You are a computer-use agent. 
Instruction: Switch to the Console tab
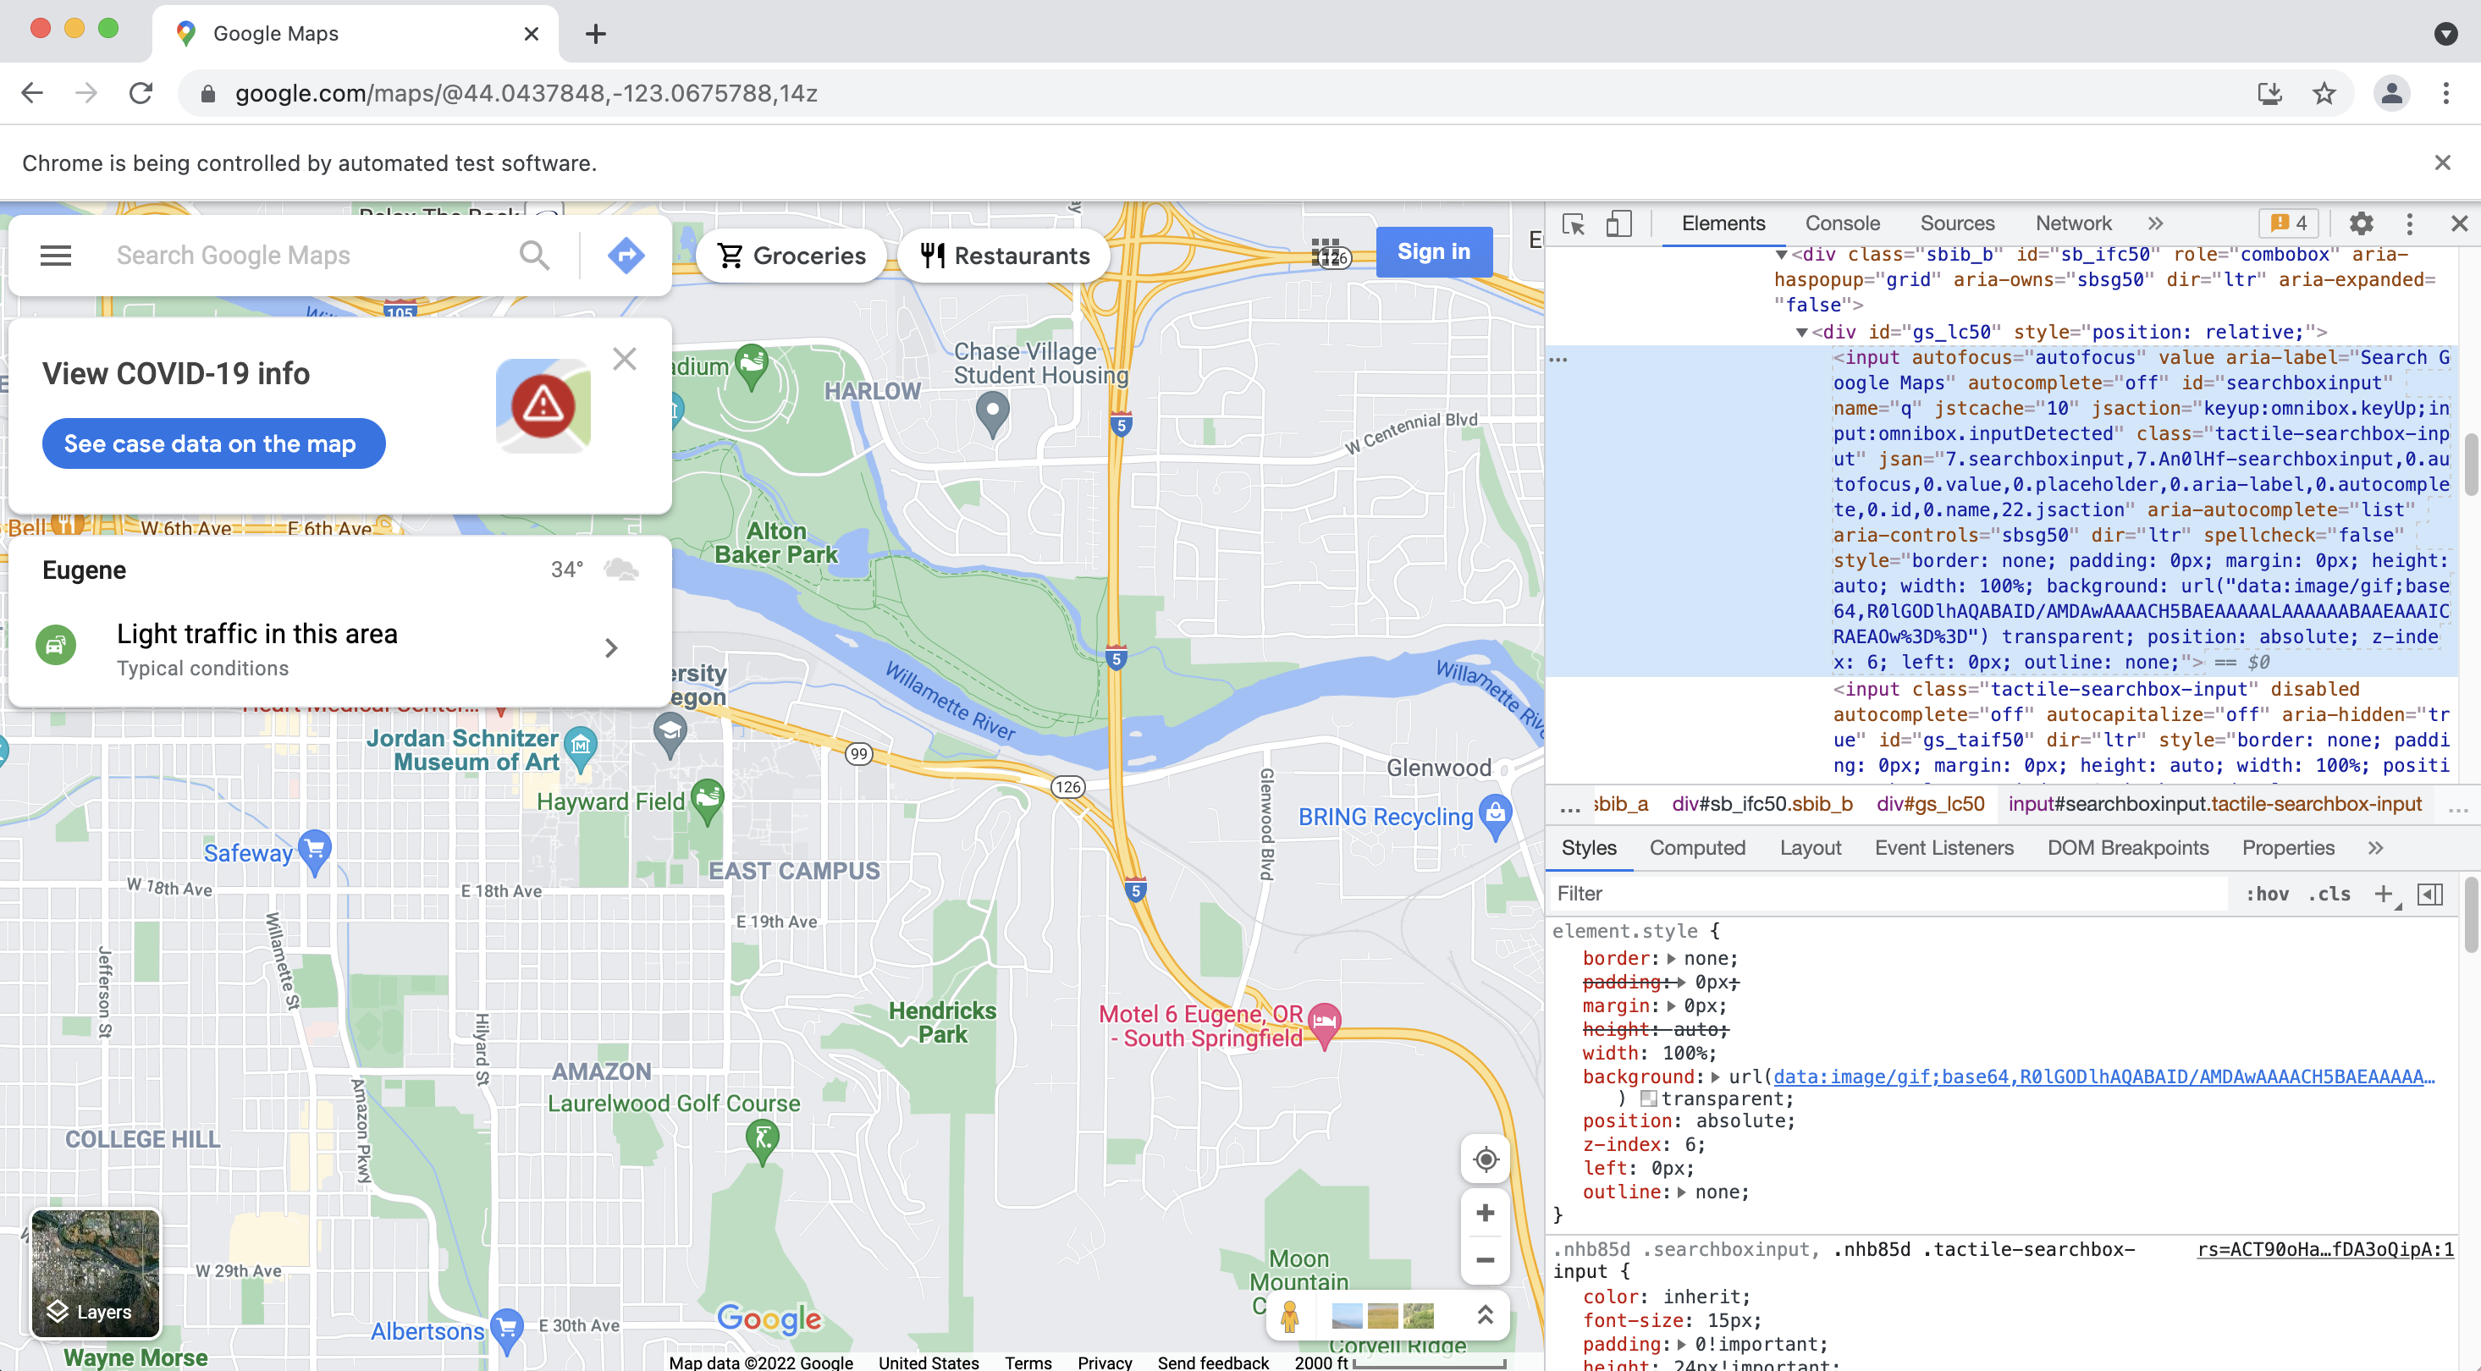click(1841, 223)
